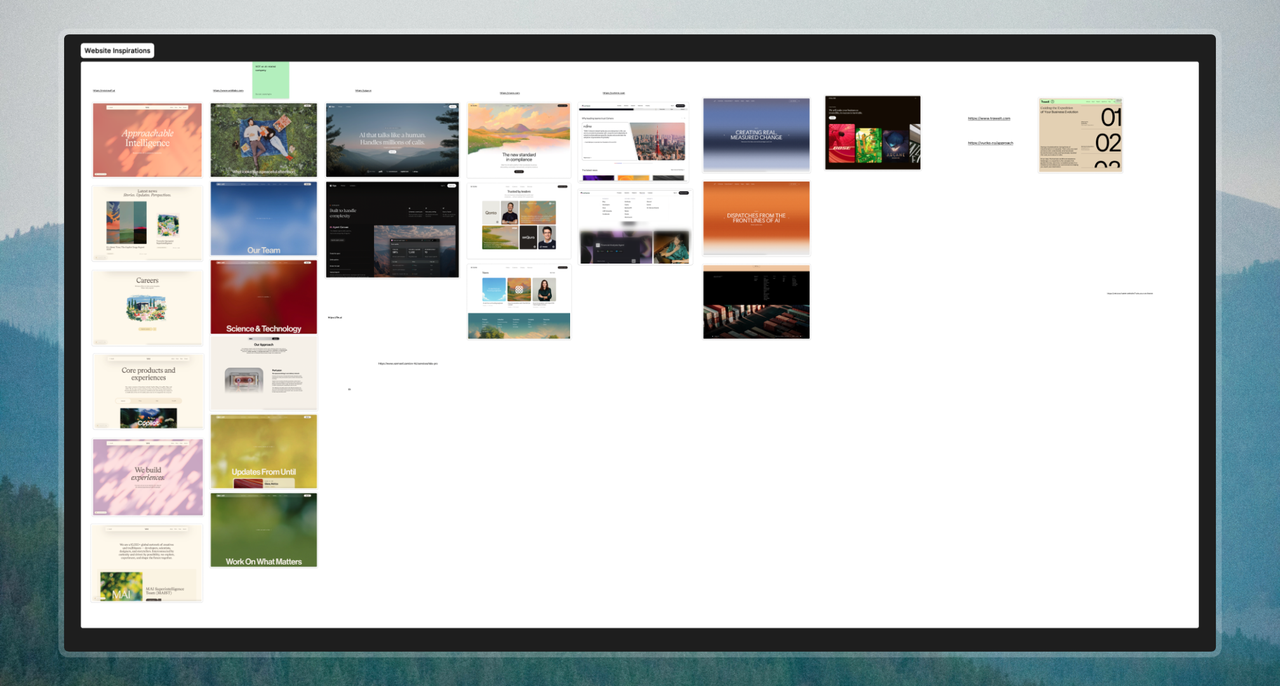Open the 'We build experiences' lavender thumbnail

pyautogui.click(x=148, y=477)
